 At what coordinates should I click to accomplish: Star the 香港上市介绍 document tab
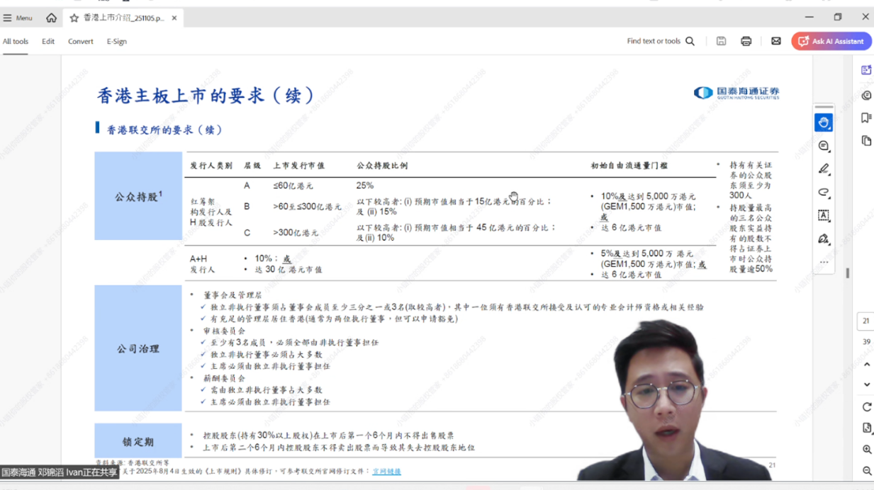tap(74, 18)
